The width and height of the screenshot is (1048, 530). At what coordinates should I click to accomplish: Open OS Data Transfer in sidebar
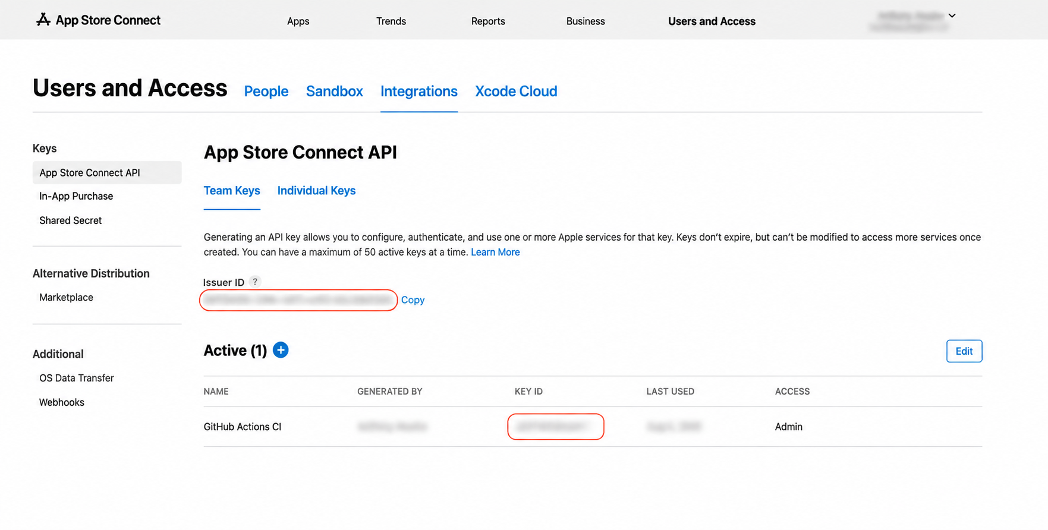tap(76, 378)
